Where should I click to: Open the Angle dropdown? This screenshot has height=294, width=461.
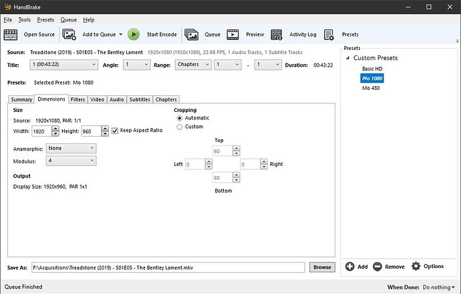[x=136, y=65]
